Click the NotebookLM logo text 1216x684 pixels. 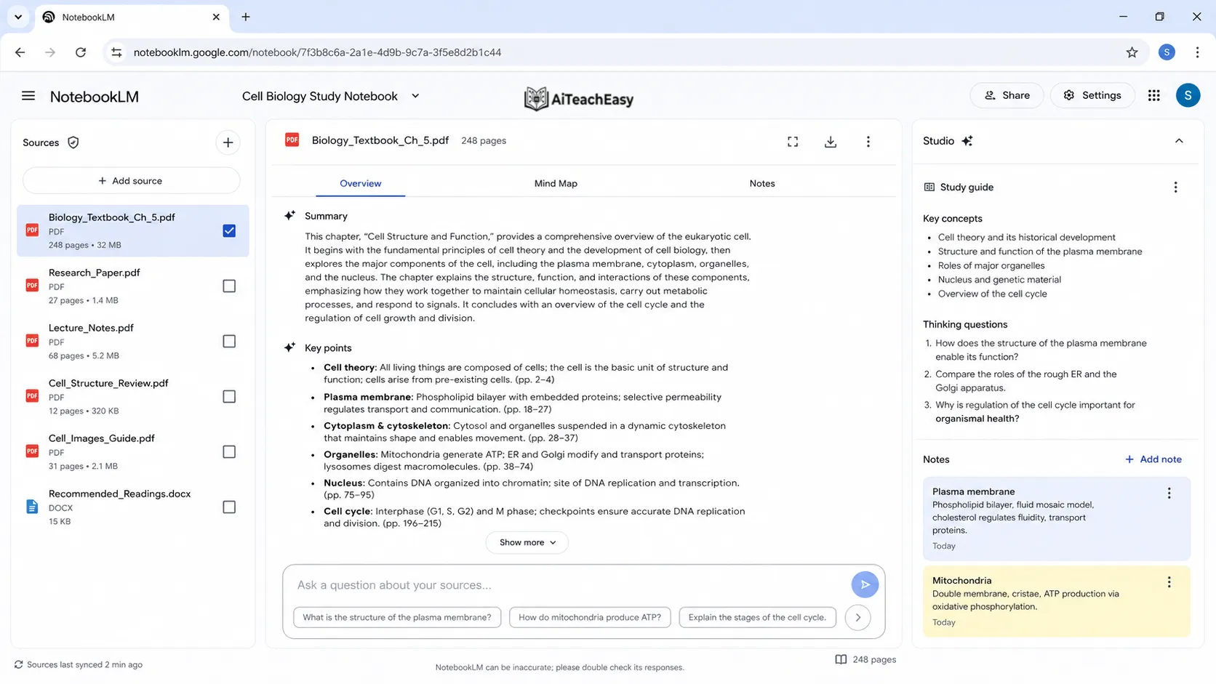point(95,97)
